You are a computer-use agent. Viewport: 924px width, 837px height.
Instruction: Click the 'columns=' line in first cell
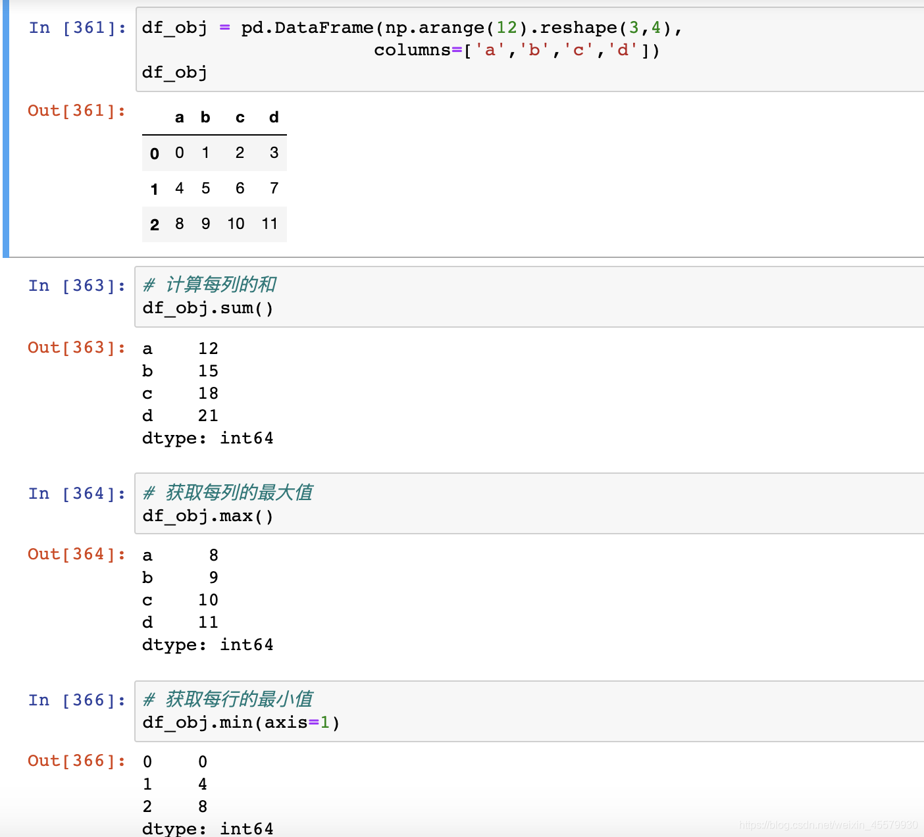pos(517,50)
